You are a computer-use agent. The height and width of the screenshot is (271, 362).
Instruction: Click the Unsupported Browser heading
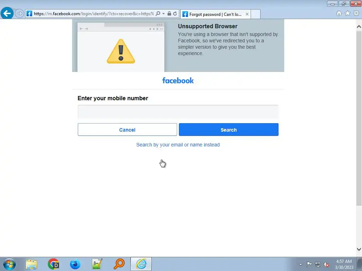(208, 26)
